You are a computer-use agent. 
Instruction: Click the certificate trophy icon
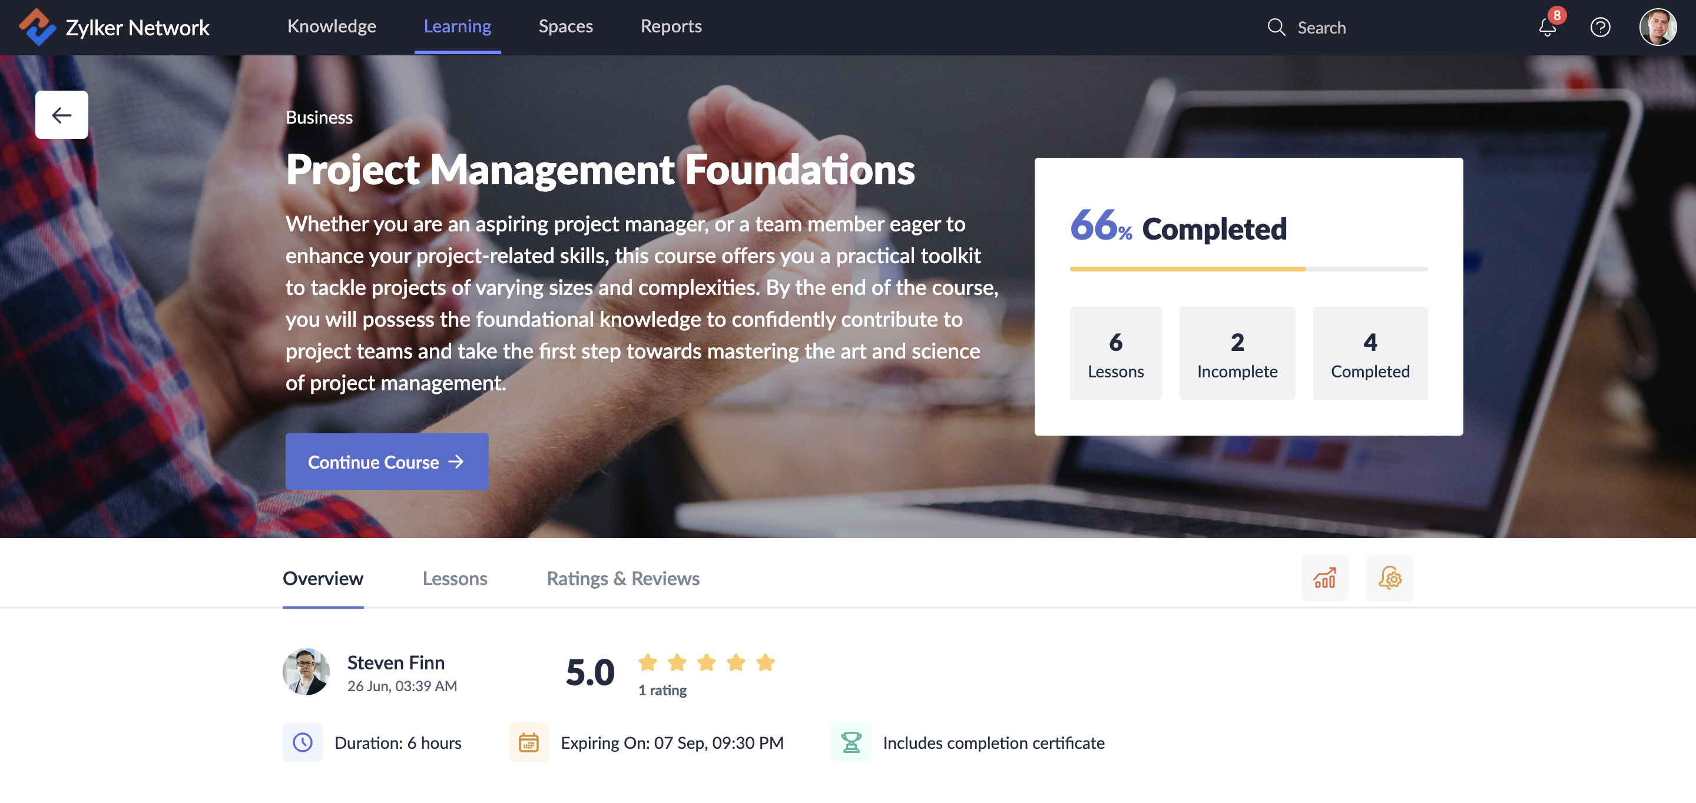(852, 742)
